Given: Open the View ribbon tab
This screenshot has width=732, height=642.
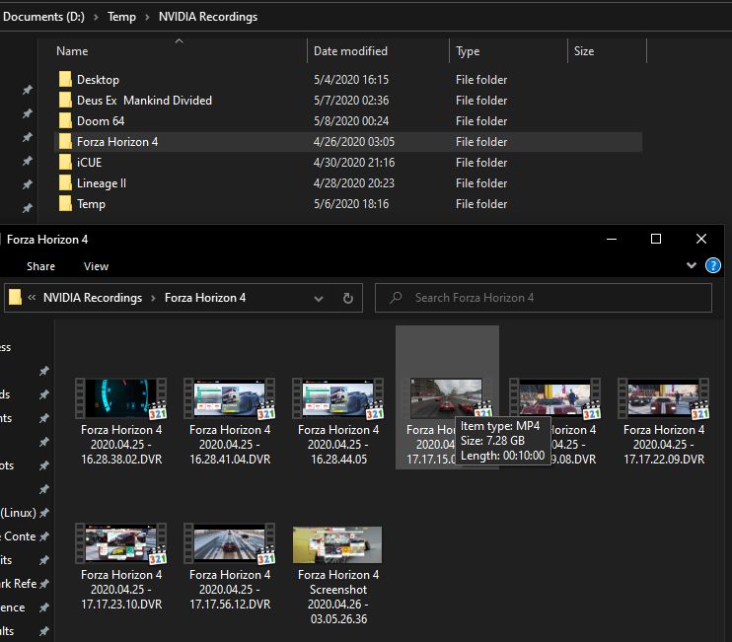Looking at the screenshot, I should [96, 266].
